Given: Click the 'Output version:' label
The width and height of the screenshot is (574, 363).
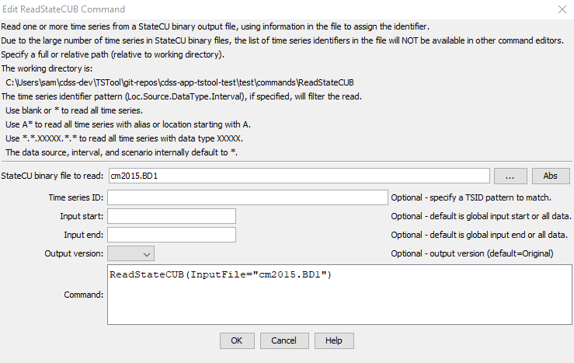Looking at the screenshot, I should tap(74, 253).
